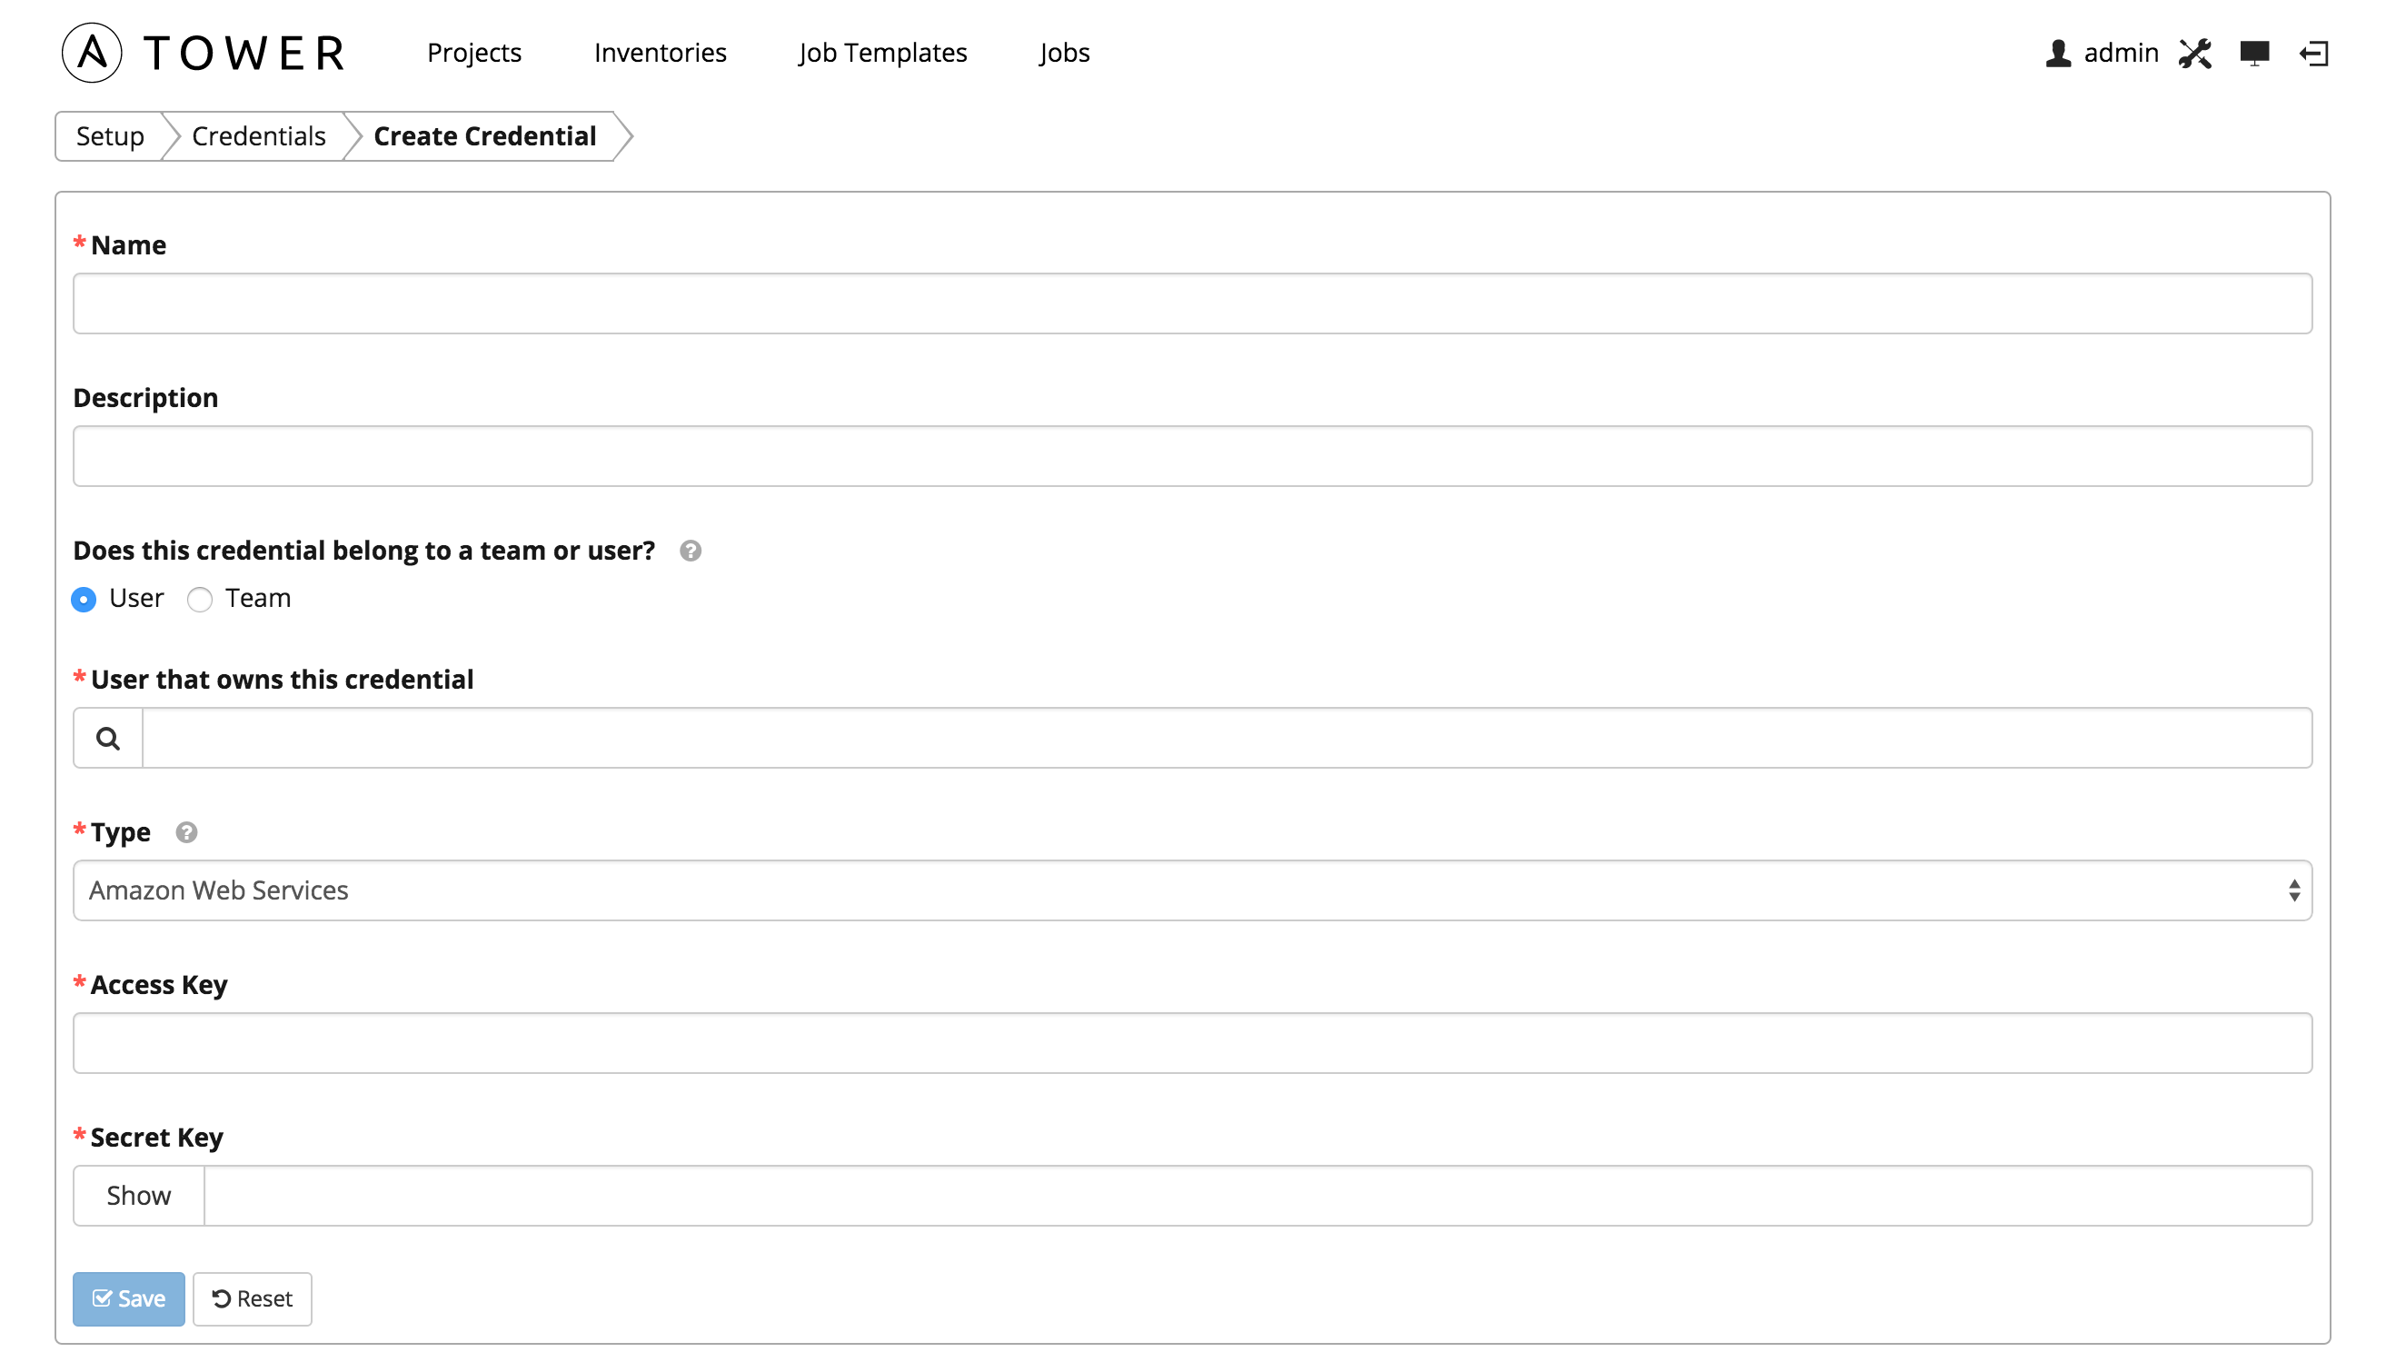This screenshot has height=1372, width=2386.
Task: Select the Team radio button
Action: (x=200, y=598)
